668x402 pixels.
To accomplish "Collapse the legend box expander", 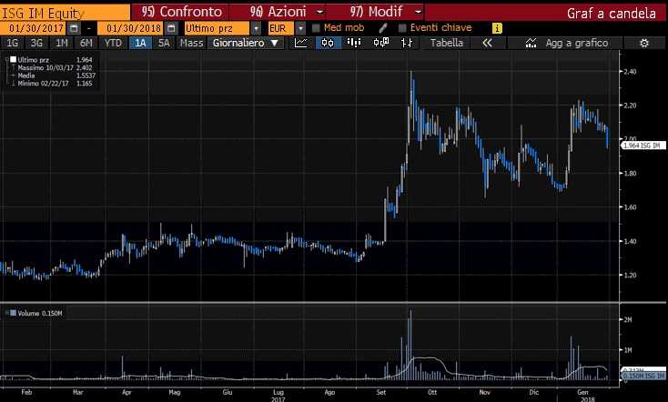I will tap(6, 60).
